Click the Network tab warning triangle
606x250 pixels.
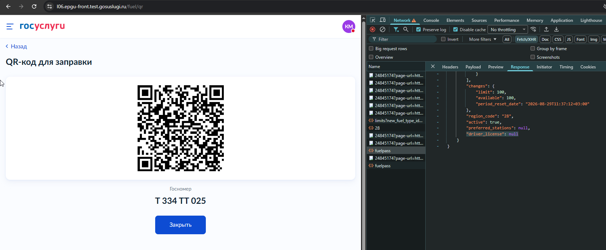click(414, 20)
